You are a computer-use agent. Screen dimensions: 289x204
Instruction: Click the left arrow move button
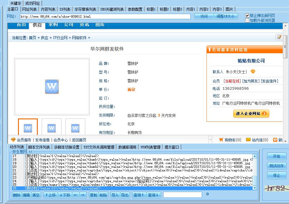point(75,195)
